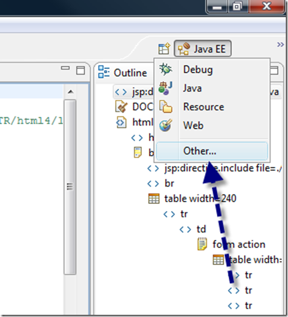This screenshot has height=317, width=288.
Task: Choose Resource from the perspective menu
Action: pyautogui.click(x=212, y=107)
